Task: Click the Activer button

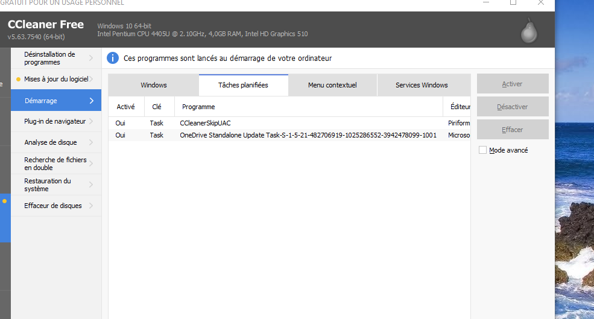Action: point(513,84)
